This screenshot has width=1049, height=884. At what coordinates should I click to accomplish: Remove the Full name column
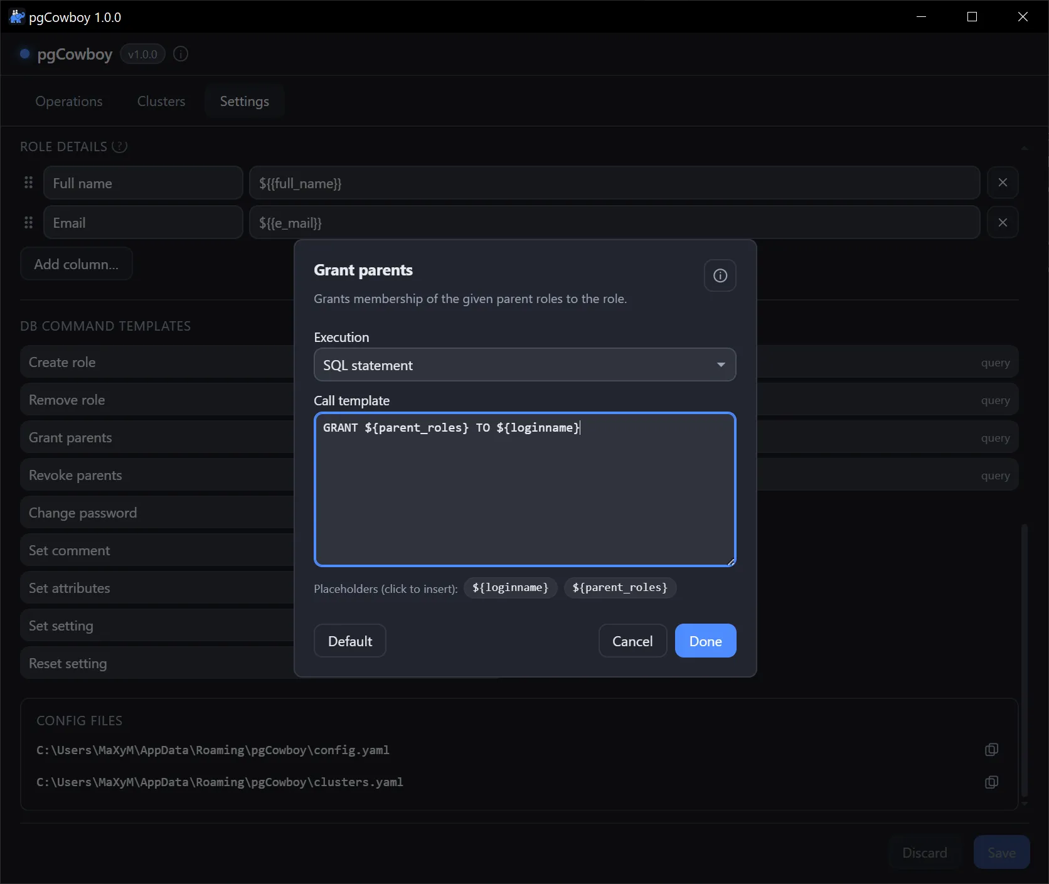coord(1003,183)
